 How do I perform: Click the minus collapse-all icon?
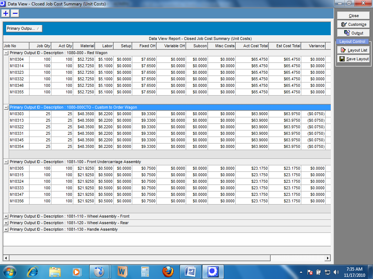(15, 13)
